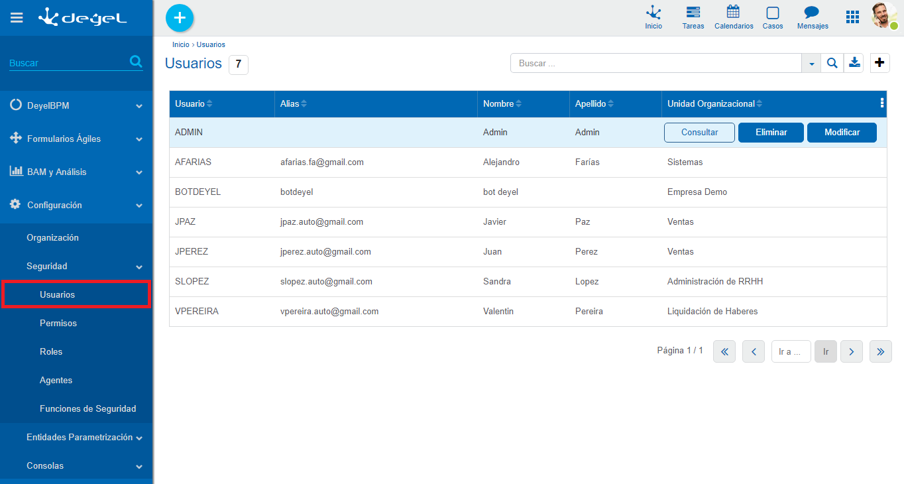The width and height of the screenshot is (904, 484).
Task: Select the VPEREIRA user row
Action: click(528, 312)
